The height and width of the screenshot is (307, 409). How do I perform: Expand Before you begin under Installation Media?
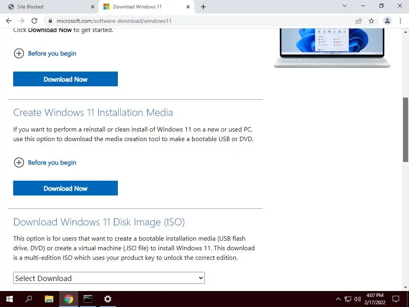pos(45,163)
